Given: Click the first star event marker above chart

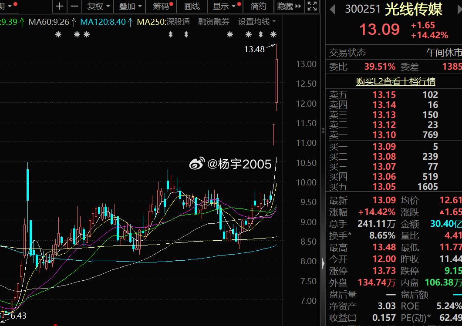Looking at the screenshot, I should pyautogui.click(x=58, y=34).
